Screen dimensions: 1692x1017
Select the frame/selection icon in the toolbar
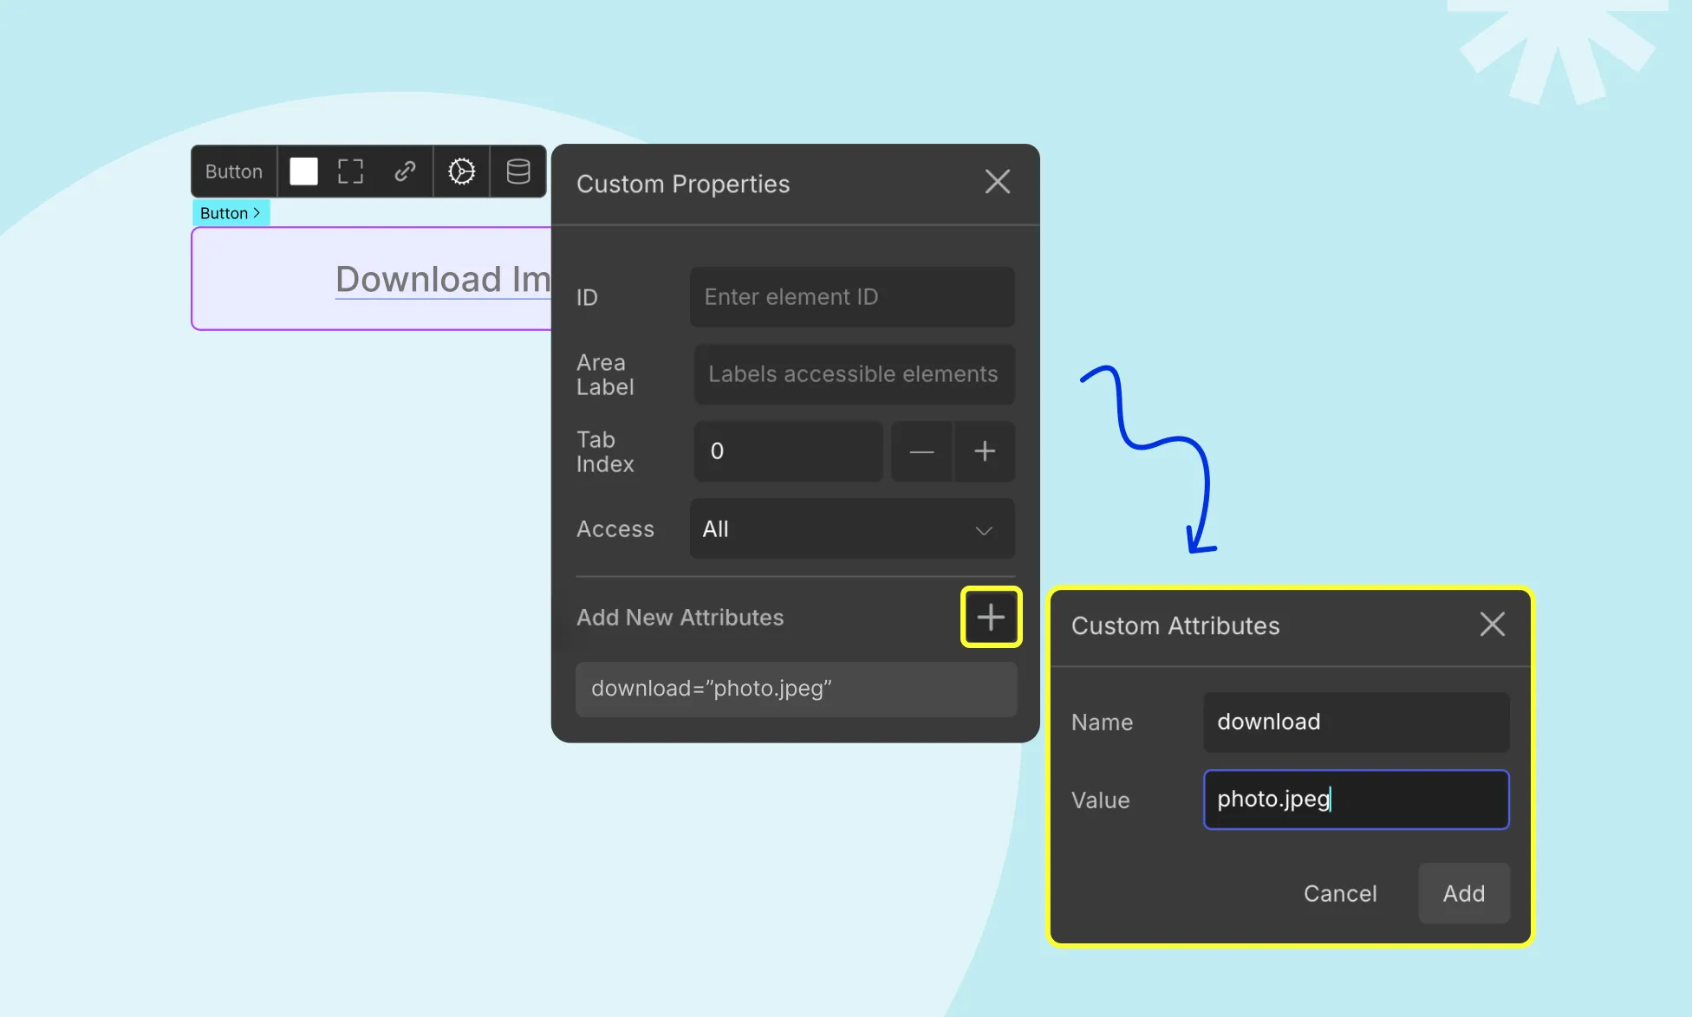click(350, 172)
